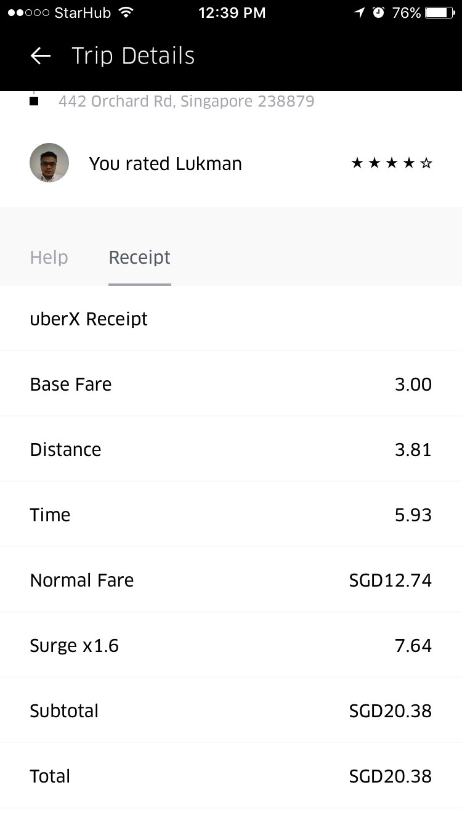Tap the back arrow in Trip Details
This screenshot has height=822, width=462.
tap(41, 56)
